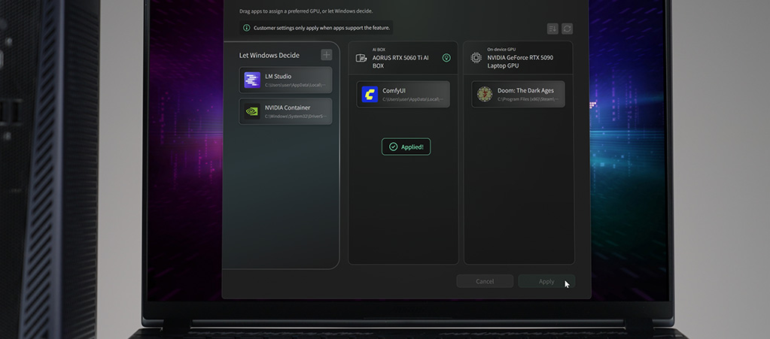The width and height of the screenshot is (770, 339).
Task: Click the ComfyUI app icon
Action: point(370,94)
